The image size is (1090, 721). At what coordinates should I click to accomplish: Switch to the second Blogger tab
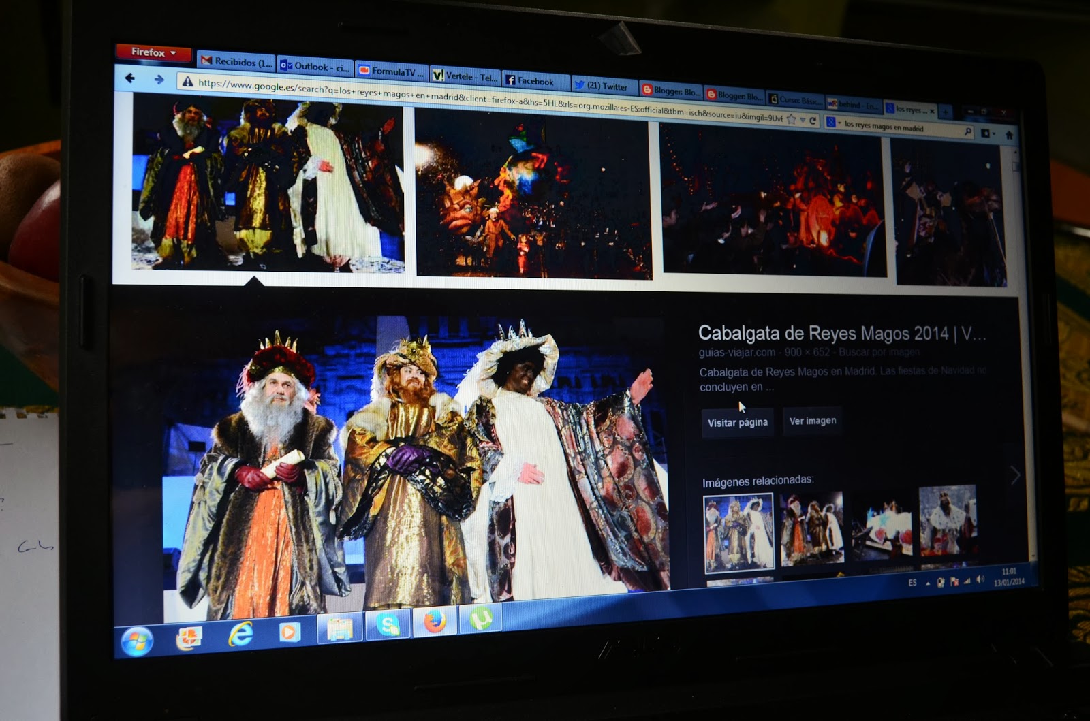tap(734, 95)
